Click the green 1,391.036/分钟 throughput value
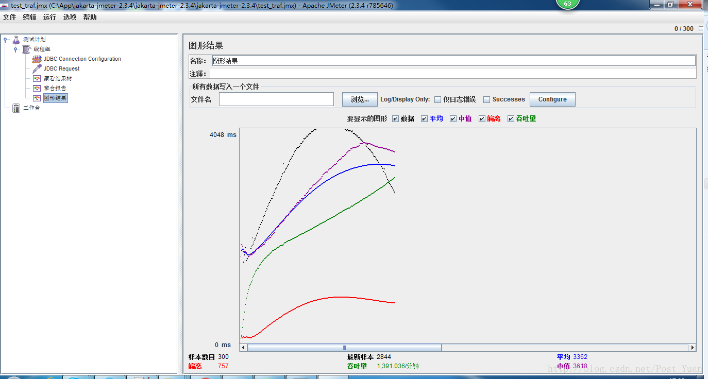 [398, 366]
